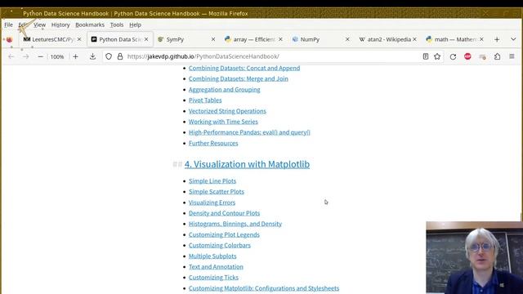Open a new tab with plus button
The height and width of the screenshot is (294, 523).
coord(497,39)
